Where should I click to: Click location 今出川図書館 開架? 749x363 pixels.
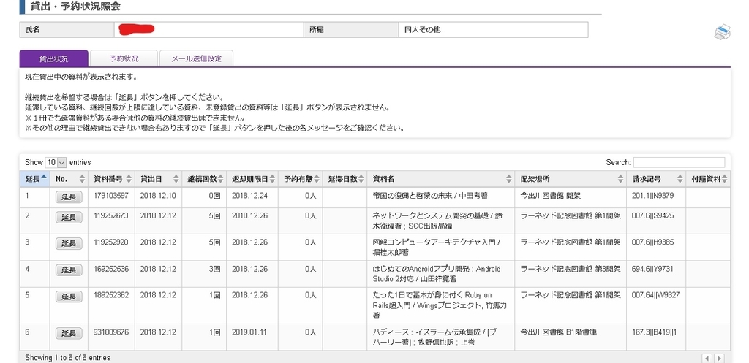(x=551, y=196)
